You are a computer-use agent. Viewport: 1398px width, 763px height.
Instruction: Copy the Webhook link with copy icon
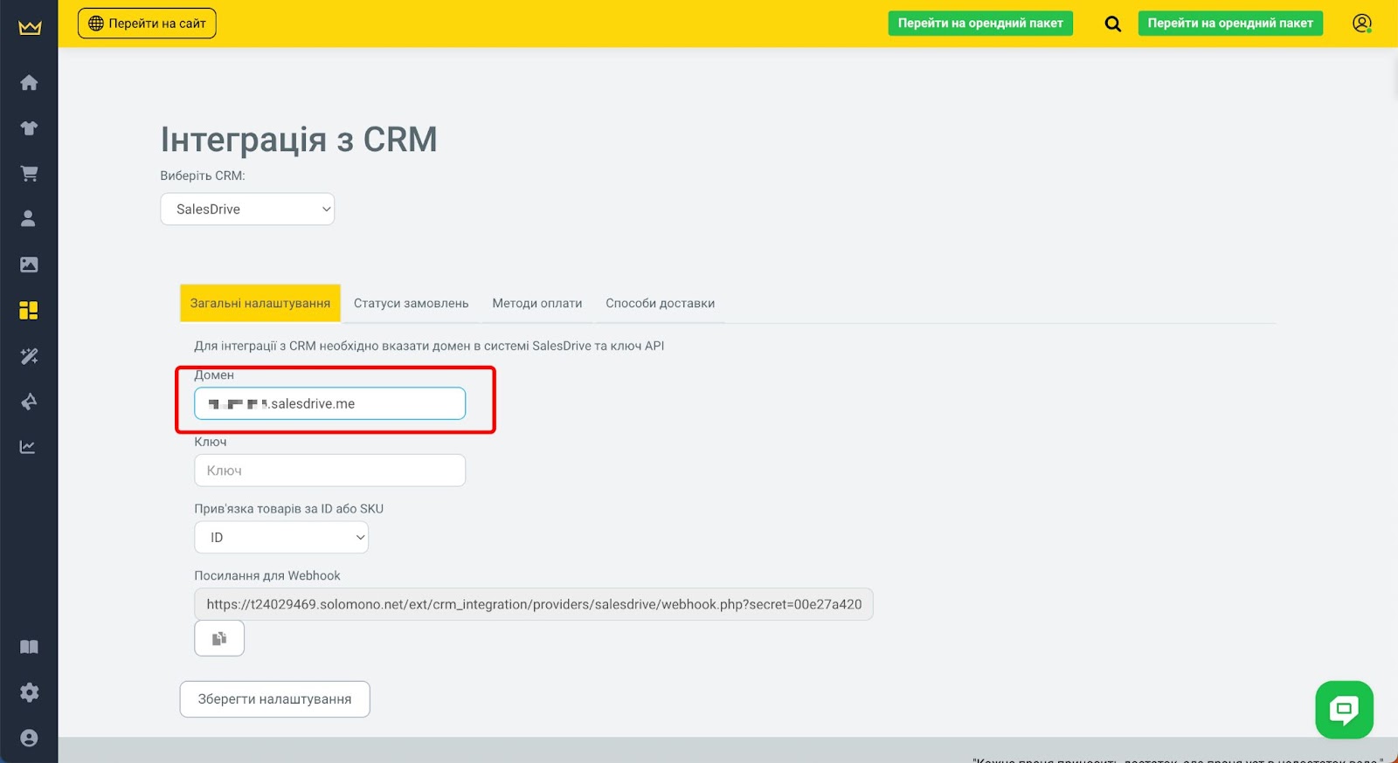tap(219, 638)
